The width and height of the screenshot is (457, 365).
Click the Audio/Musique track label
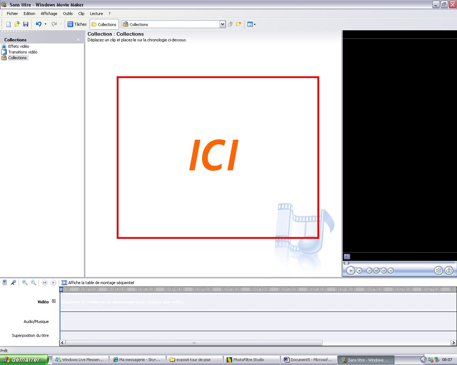click(36, 322)
